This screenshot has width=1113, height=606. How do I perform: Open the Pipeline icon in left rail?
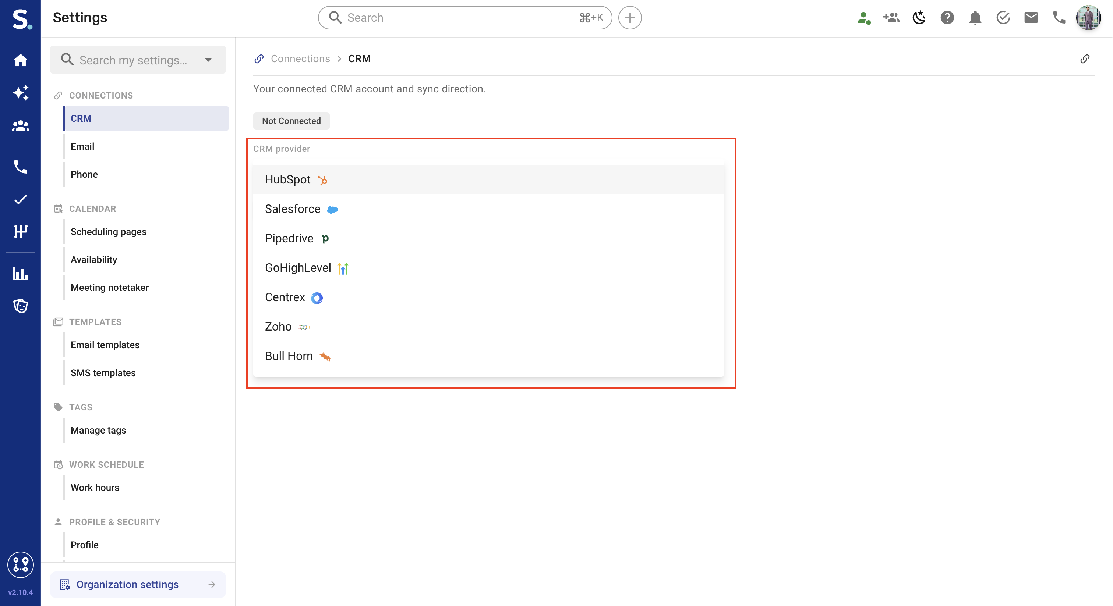(x=20, y=231)
